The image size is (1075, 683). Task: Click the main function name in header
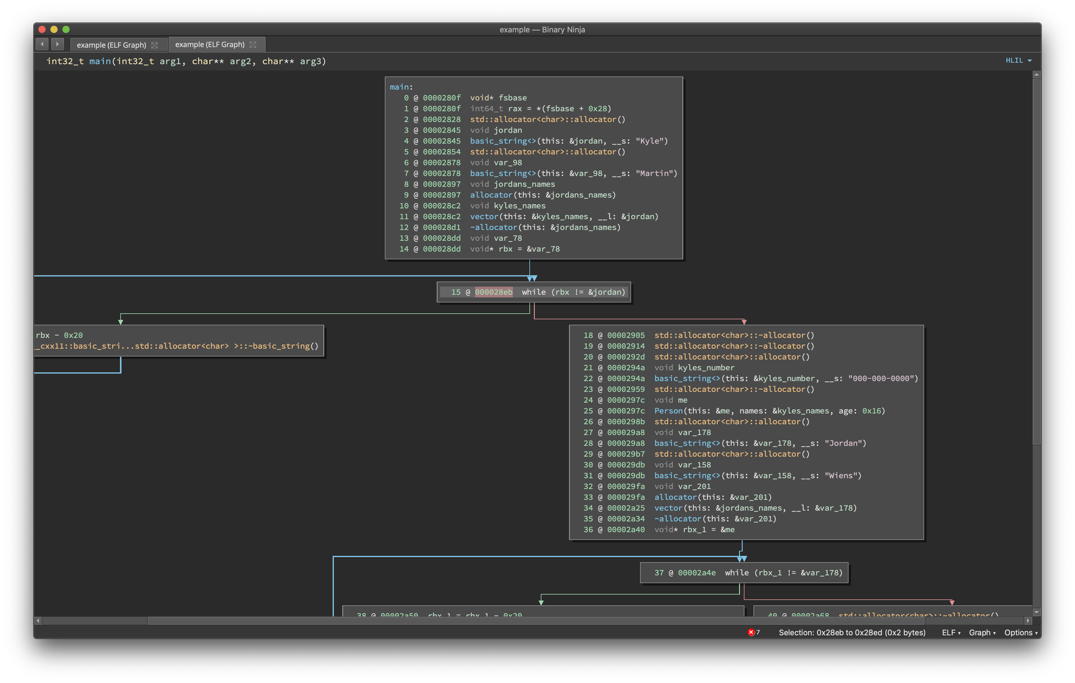point(100,61)
